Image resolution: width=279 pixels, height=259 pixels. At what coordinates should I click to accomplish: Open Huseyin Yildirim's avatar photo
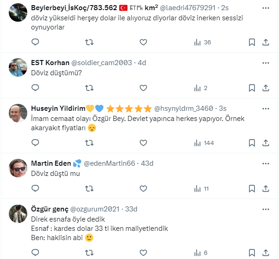(x=18, y=114)
